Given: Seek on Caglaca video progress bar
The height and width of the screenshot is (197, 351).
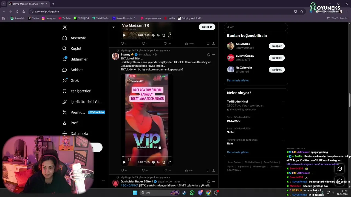Looking at the screenshot, I should (147, 157).
